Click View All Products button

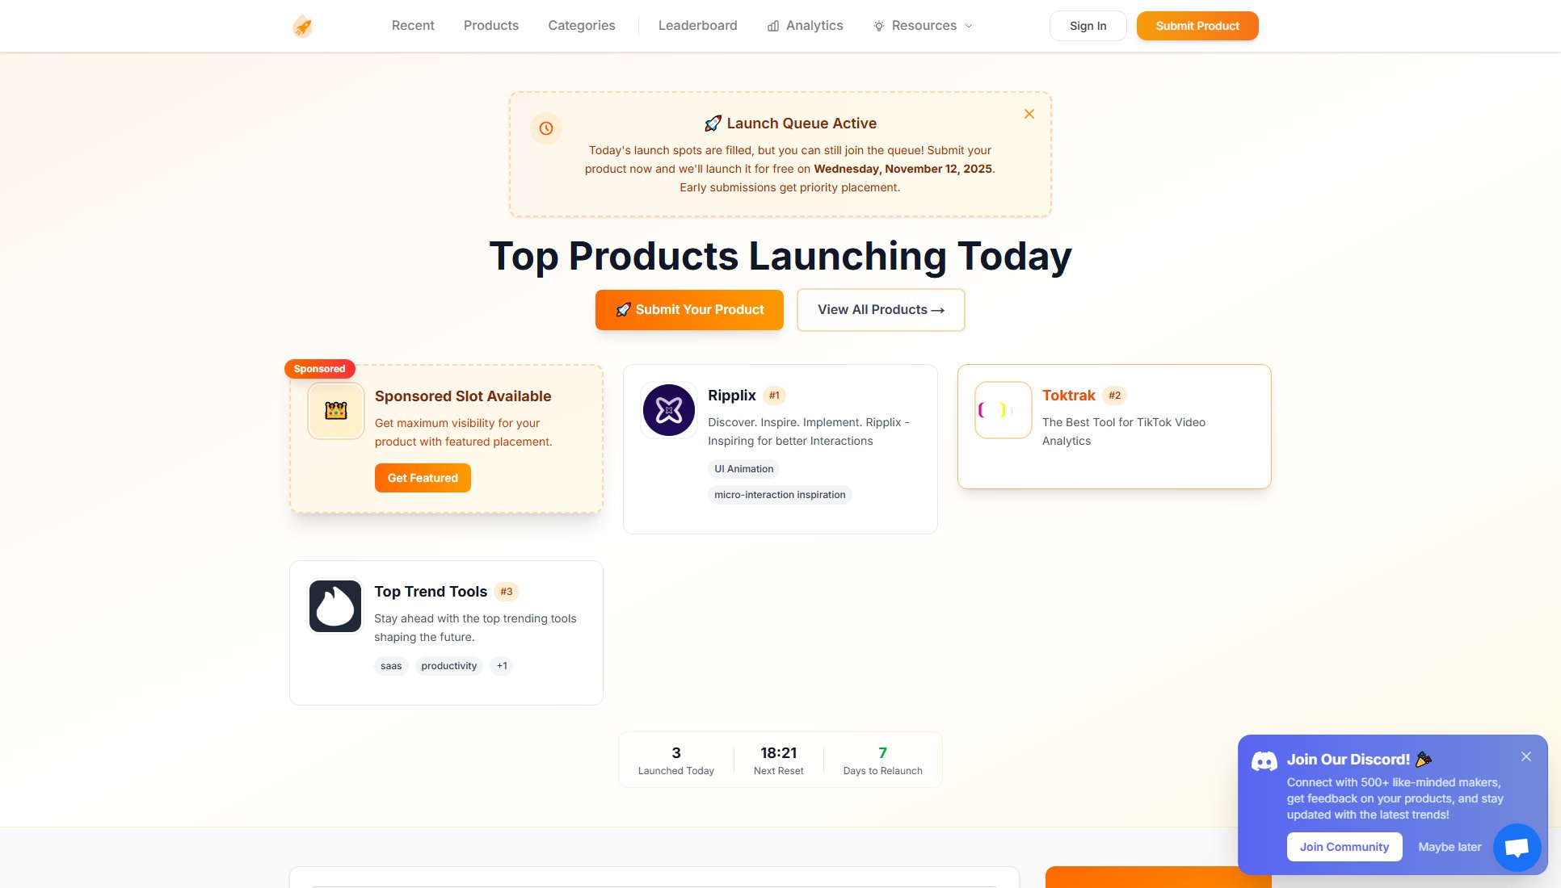(880, 310)
